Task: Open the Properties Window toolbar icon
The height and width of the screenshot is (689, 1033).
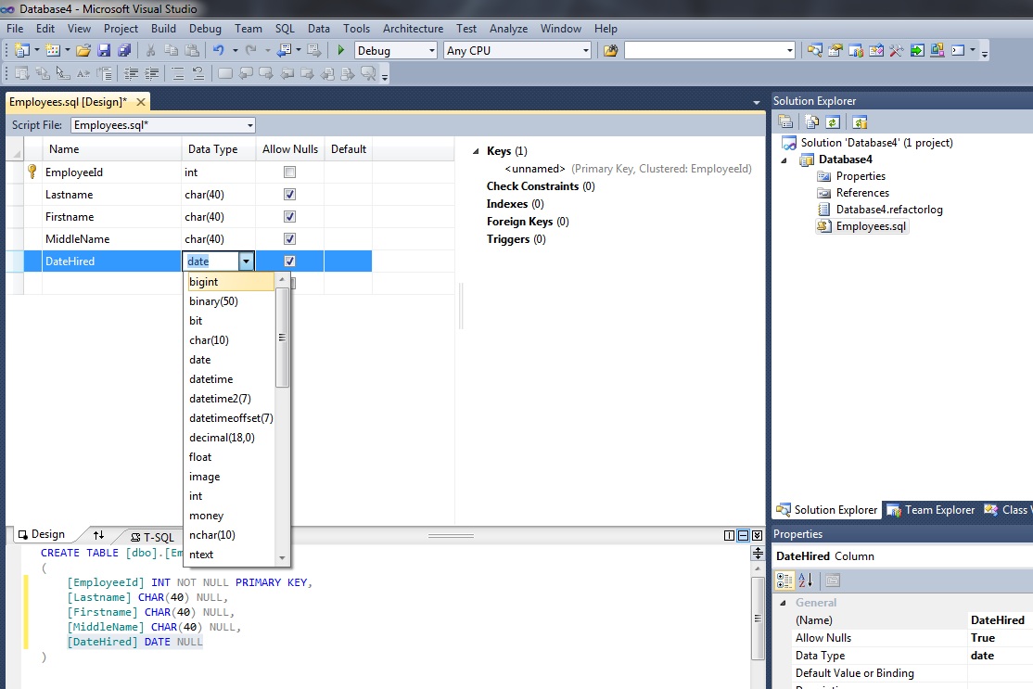Action: (835, 50)
